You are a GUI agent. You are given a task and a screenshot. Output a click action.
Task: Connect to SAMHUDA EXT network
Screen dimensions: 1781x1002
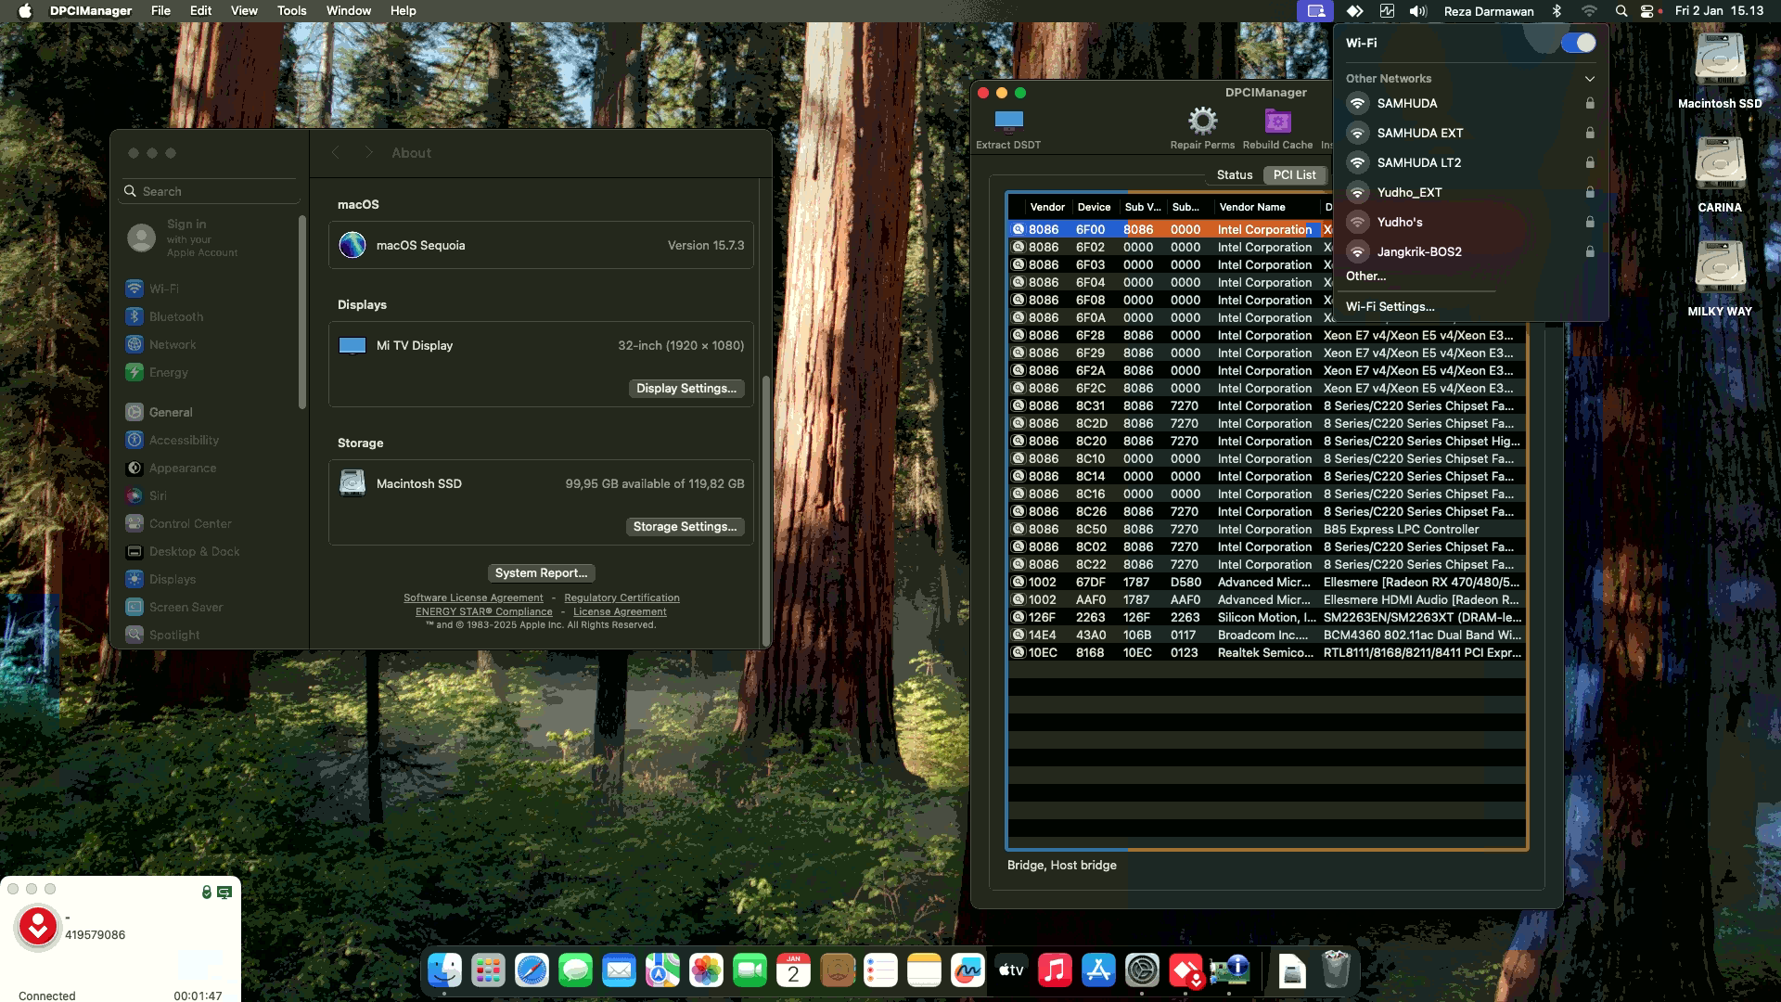(1470, 133)
